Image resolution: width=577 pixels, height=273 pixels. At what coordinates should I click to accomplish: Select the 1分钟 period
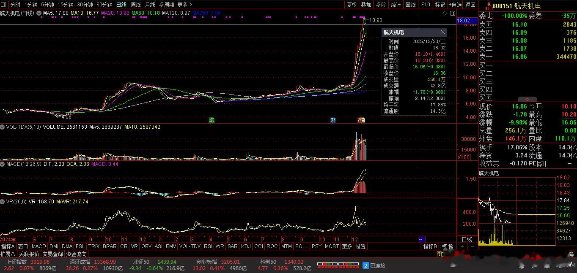point(31,5)
